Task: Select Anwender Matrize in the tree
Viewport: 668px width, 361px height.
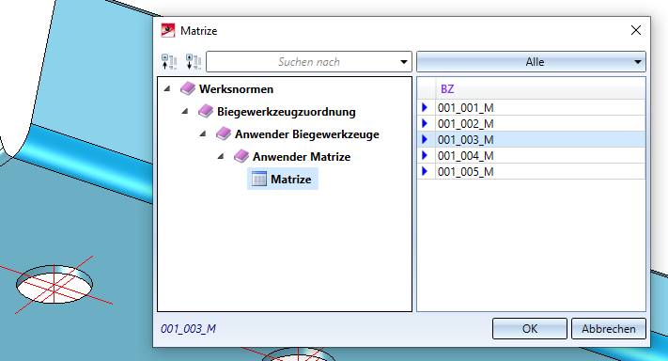Action: [x=302, y=157]
